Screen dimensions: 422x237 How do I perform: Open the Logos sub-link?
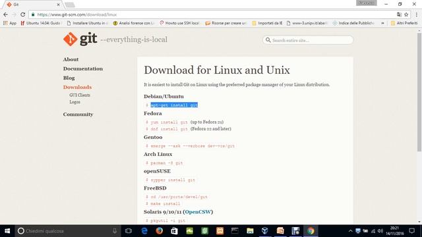point(75,102)
